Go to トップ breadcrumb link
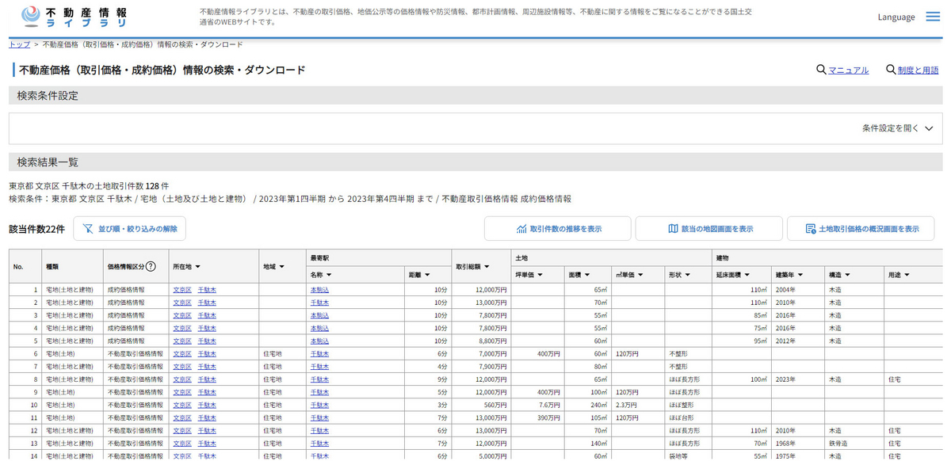 tap(19, 44)
